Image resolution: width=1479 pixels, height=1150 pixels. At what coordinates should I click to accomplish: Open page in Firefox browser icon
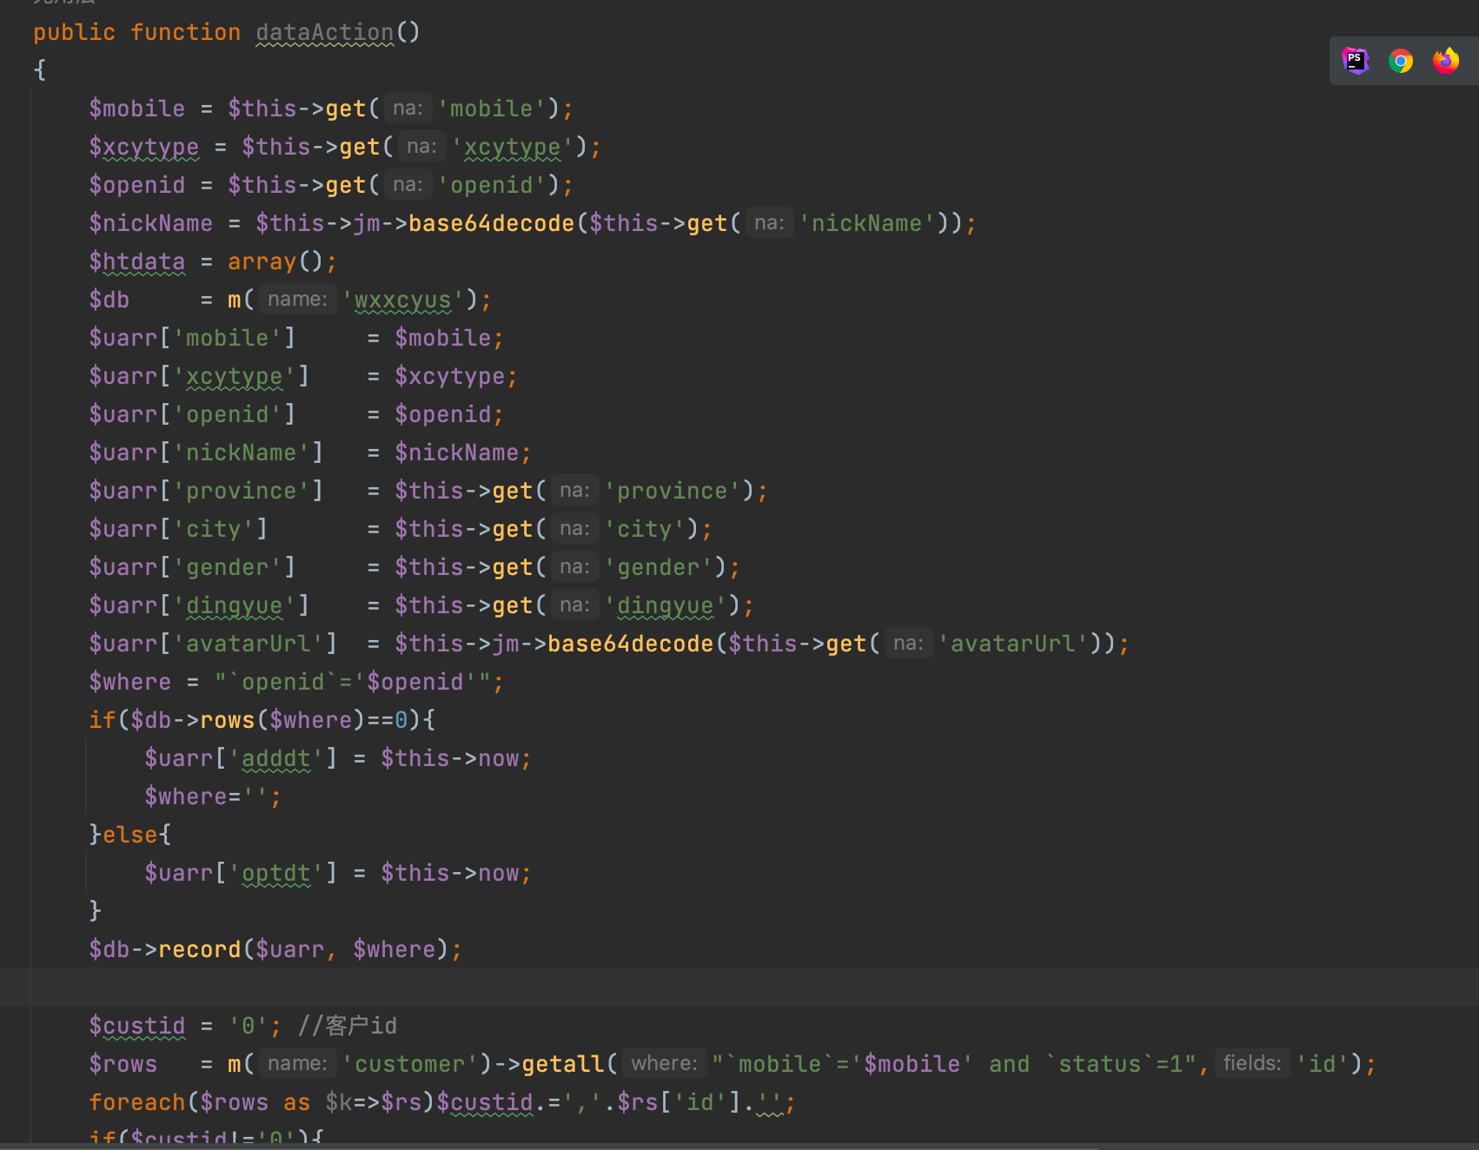click(x=1446, y=61)
